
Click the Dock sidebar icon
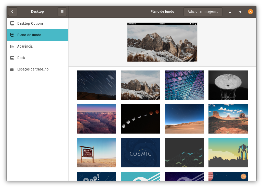click(x=12, y=58)
